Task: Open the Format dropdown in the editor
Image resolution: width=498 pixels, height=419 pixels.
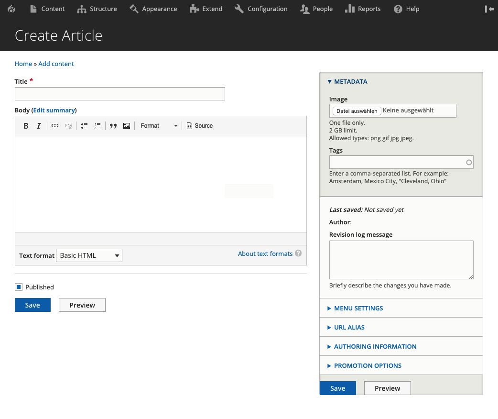Action: [158, 125]
